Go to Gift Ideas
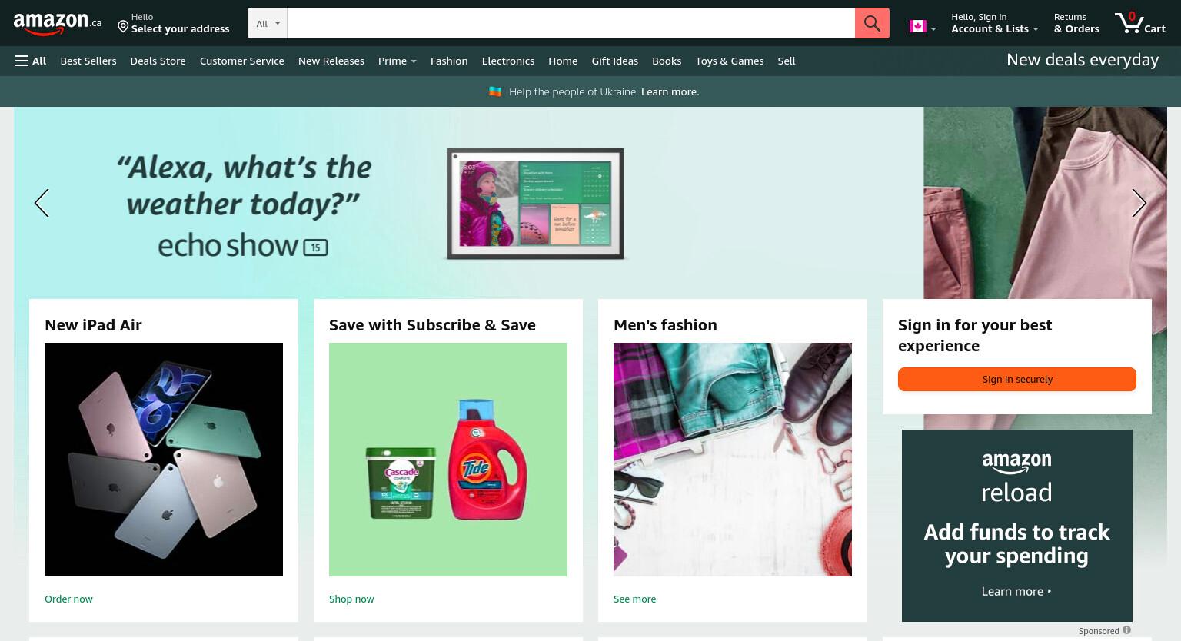Viewport: 1181px width, 641px height. [614, 61]
